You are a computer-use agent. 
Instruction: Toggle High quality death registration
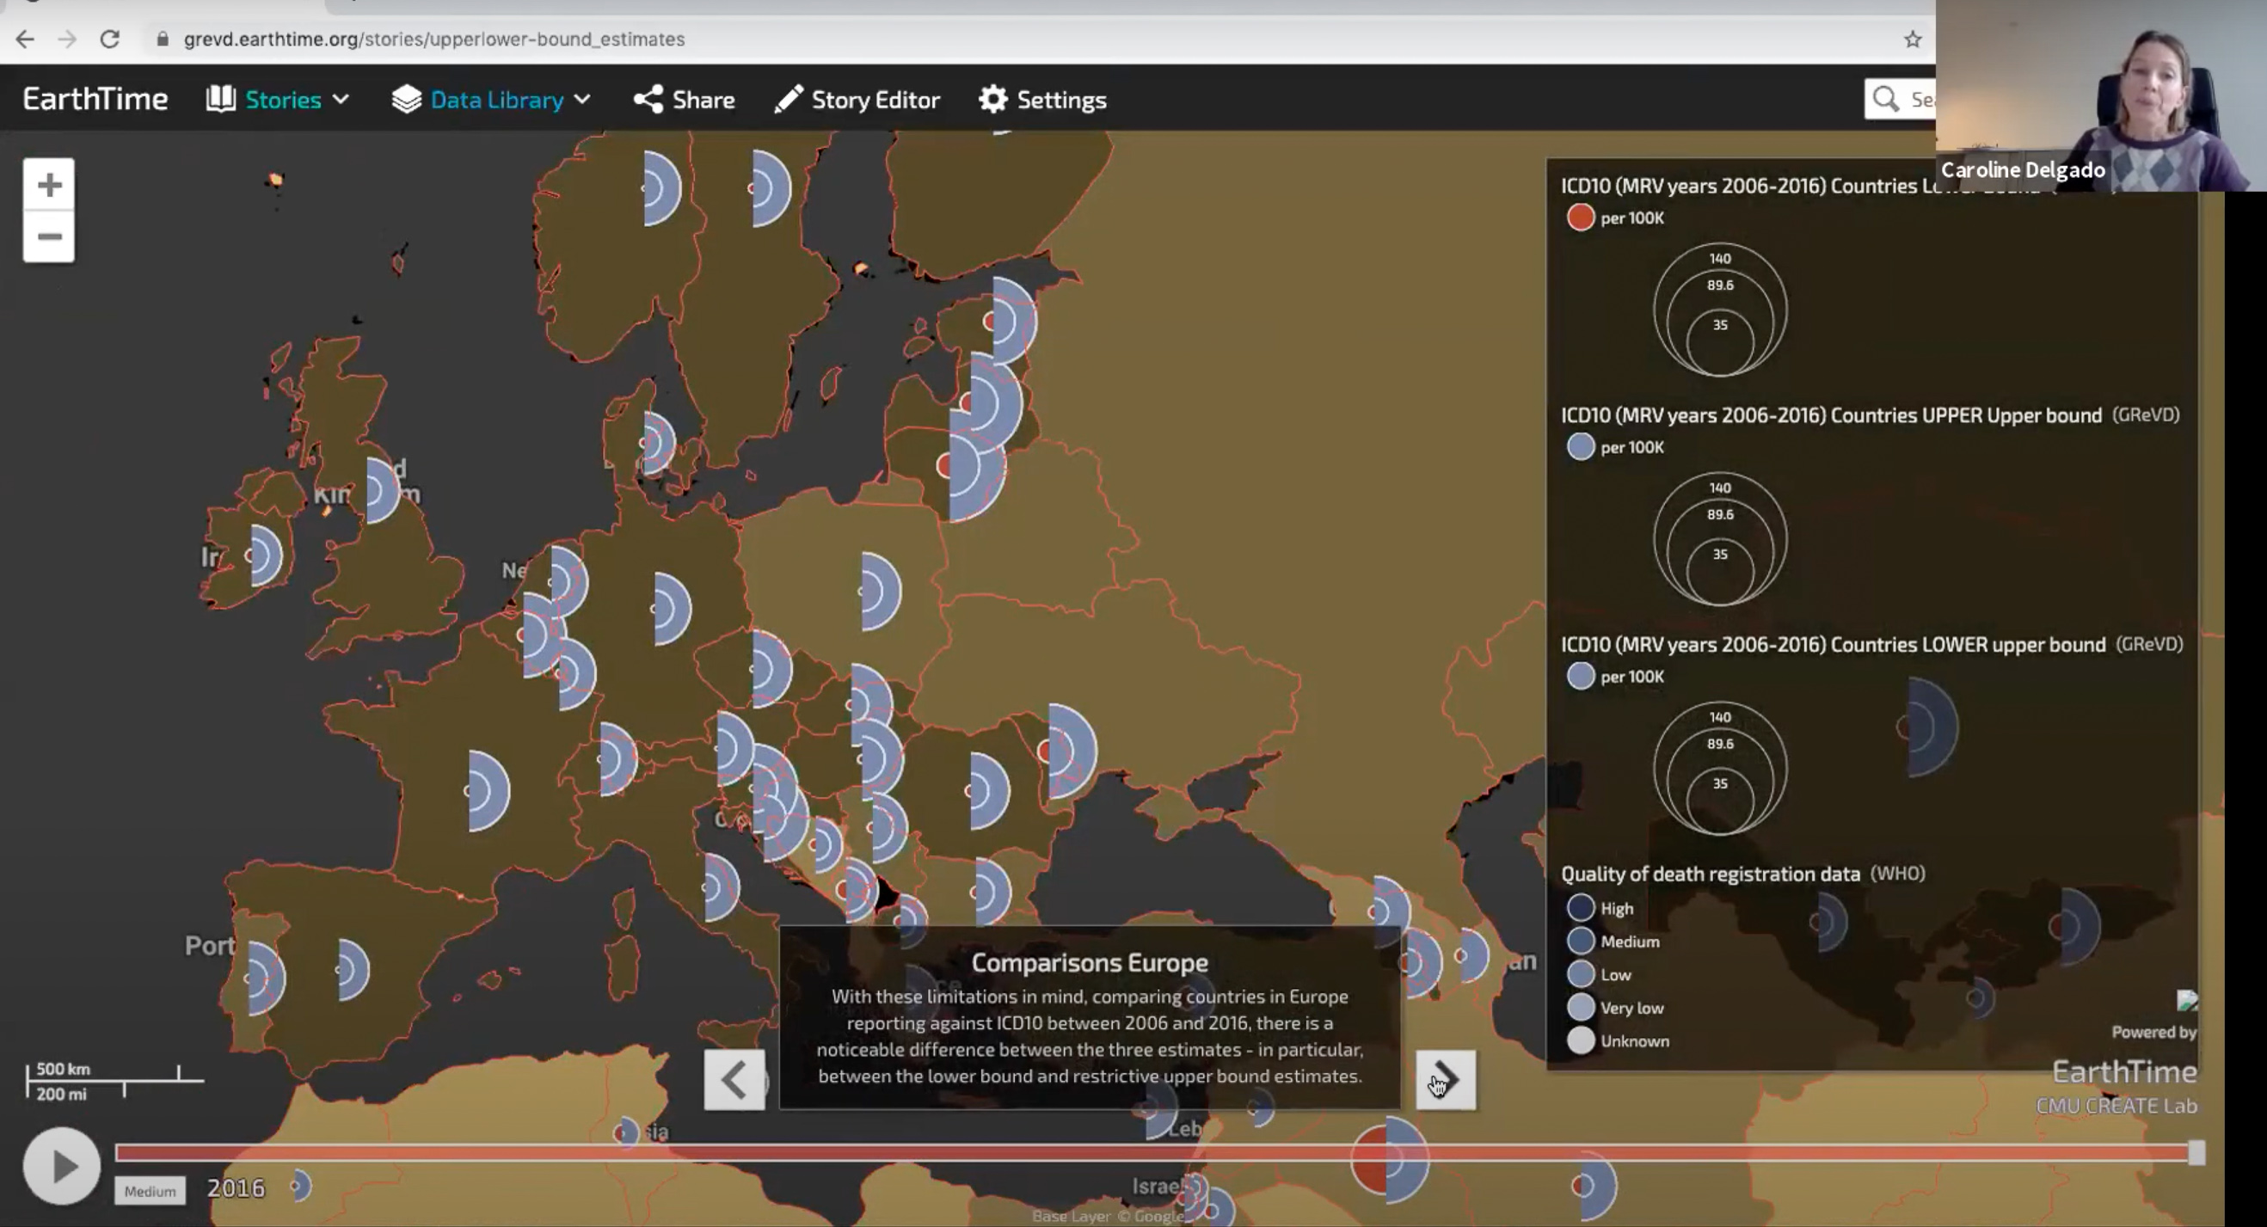pos(1581,906)
